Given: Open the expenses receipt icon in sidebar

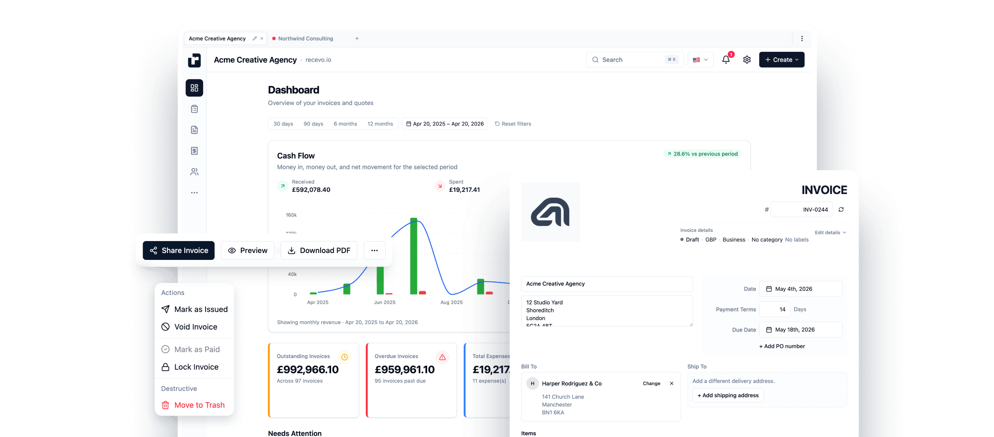Looking at the screenshot, I should tap(194, 150).
